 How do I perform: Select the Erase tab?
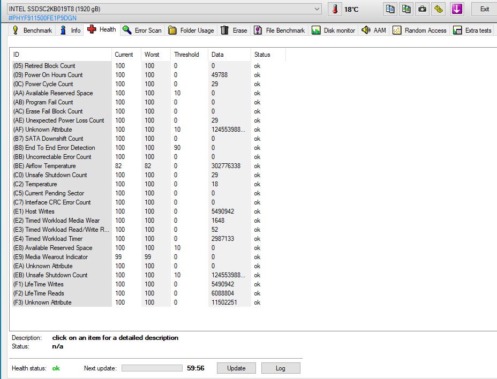click(x=234, y=31)
